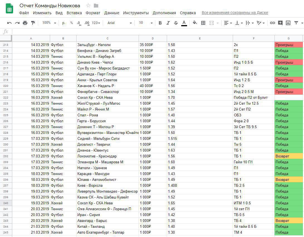304x237 pixels.
Task: Open the Файл menu
Action: pos(24,13)
